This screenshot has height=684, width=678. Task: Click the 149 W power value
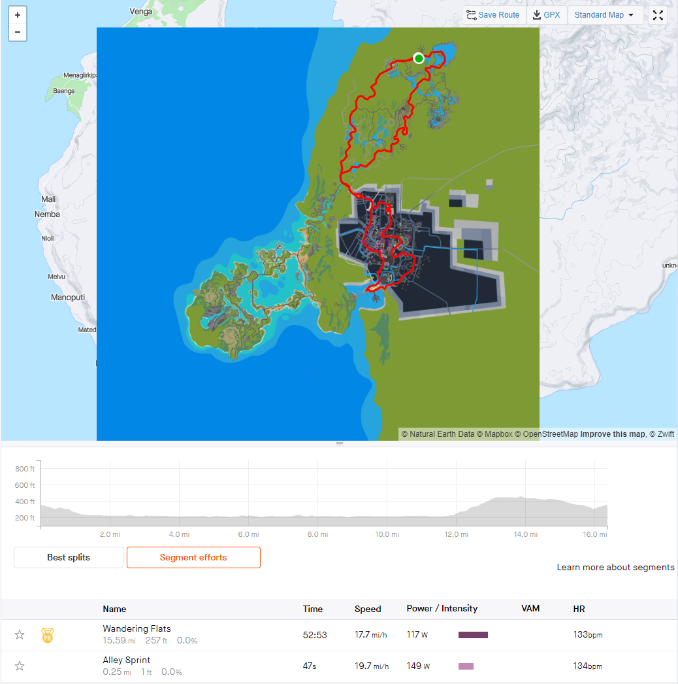click(418, 666)
